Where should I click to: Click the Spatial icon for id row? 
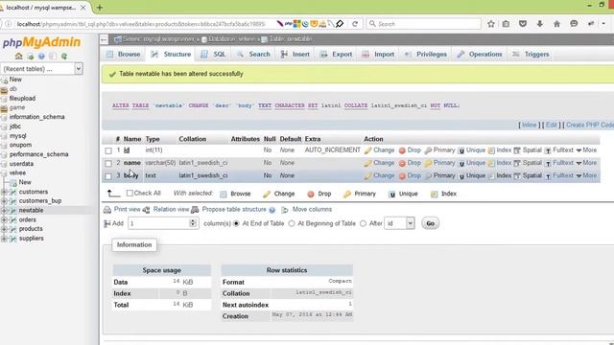(x=517, y=150)
